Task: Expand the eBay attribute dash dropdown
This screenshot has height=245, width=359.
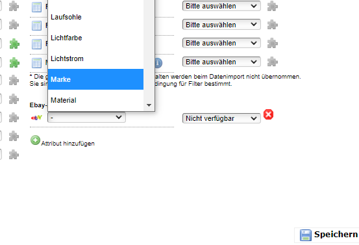Action: pyautogui.click(x=86, y=118)
